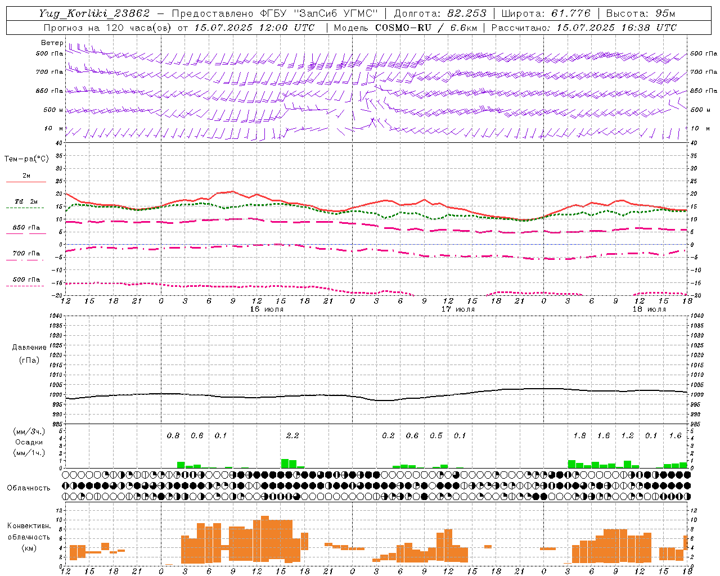
Task: Click the (мм/3ч.) units label
Action: 28,431
